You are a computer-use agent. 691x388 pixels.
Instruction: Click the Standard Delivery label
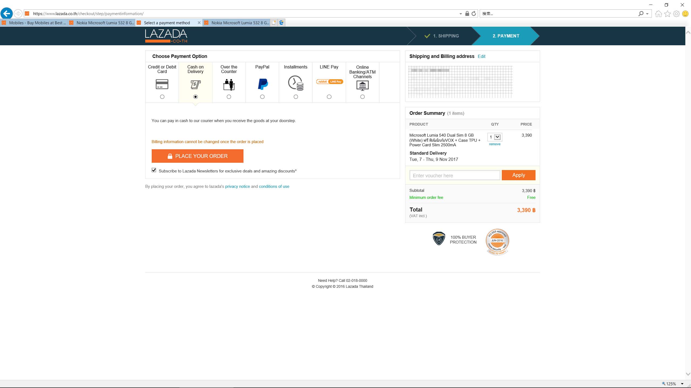tap(428, 153)
